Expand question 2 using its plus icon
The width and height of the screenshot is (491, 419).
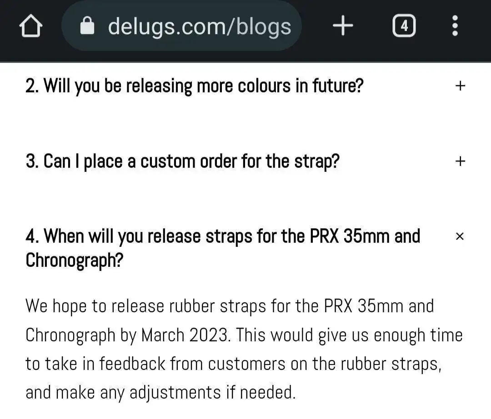click(x=460, y=85)
